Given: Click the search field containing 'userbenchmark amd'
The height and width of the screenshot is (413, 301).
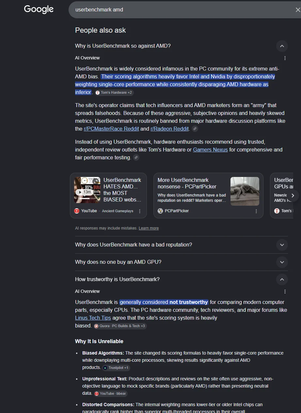Looking at the screenshot, I should (184, 10).
